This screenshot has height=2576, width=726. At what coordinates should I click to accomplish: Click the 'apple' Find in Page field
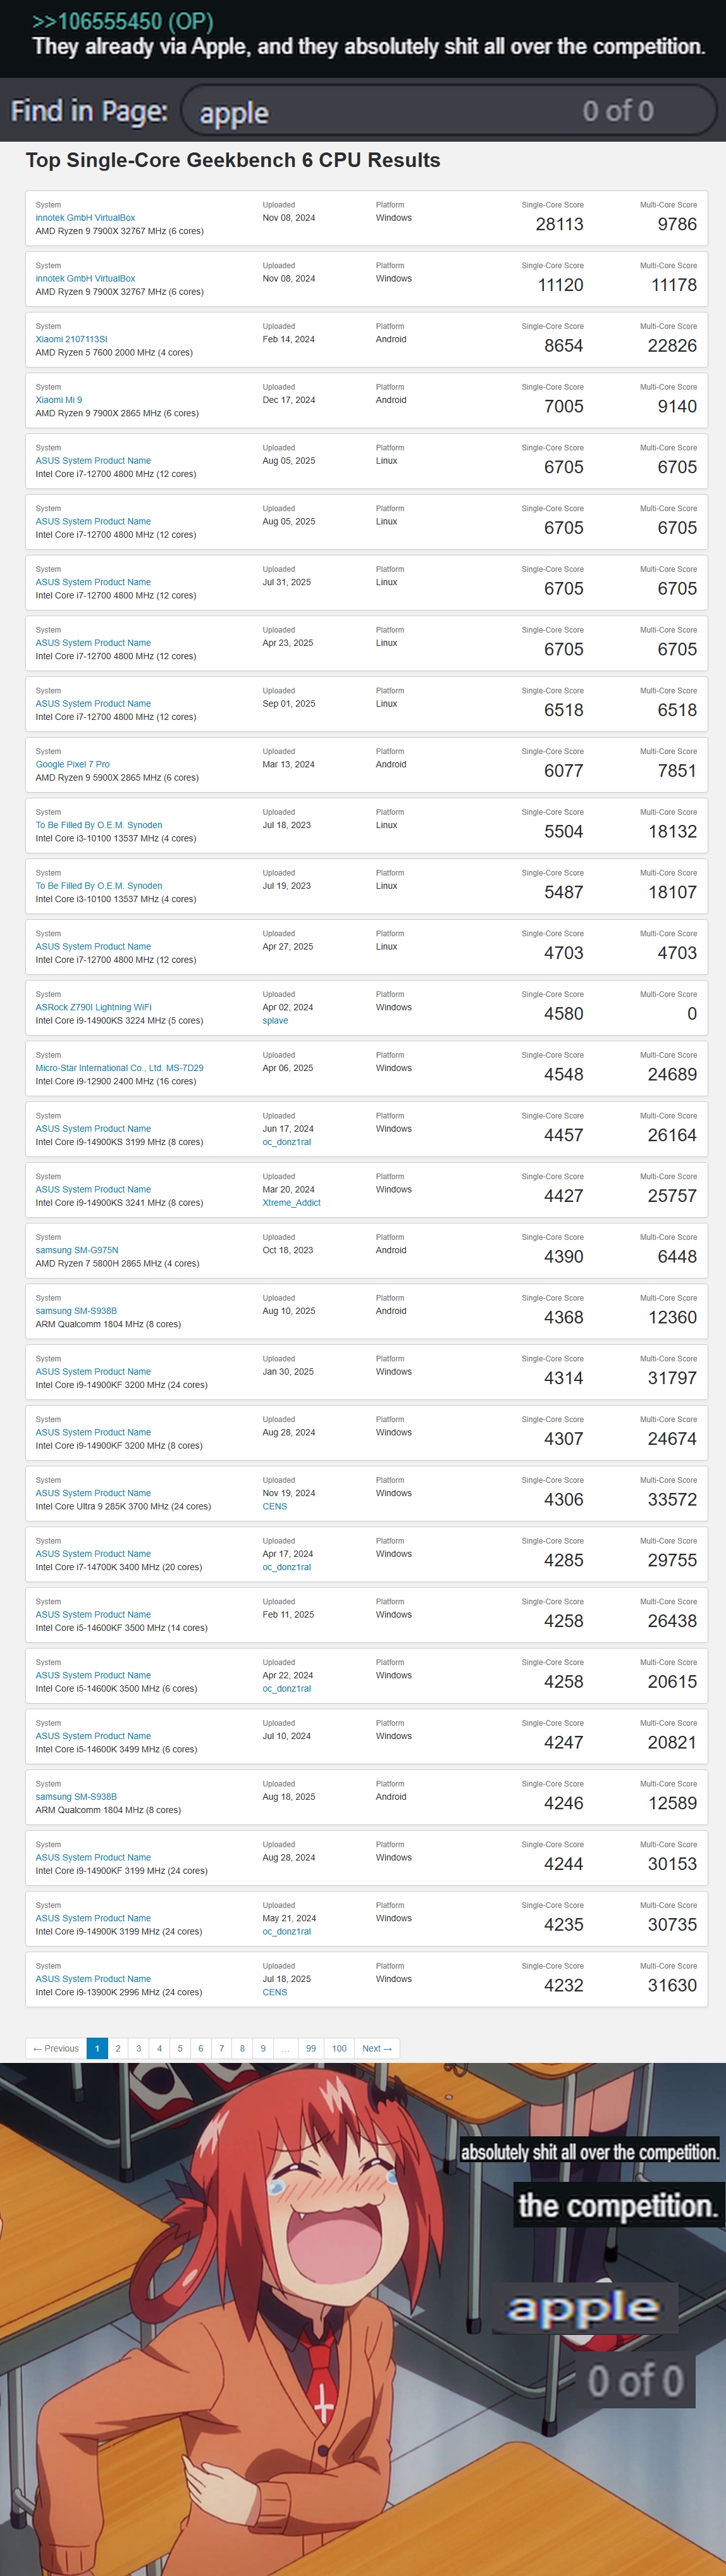point(449,111)
